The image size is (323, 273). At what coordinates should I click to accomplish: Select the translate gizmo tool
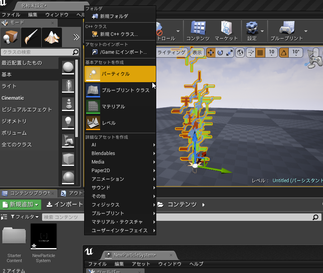tap(210, 53)
